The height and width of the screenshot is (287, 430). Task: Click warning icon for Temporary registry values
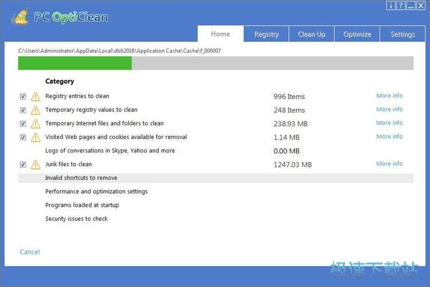click(36, 110)
